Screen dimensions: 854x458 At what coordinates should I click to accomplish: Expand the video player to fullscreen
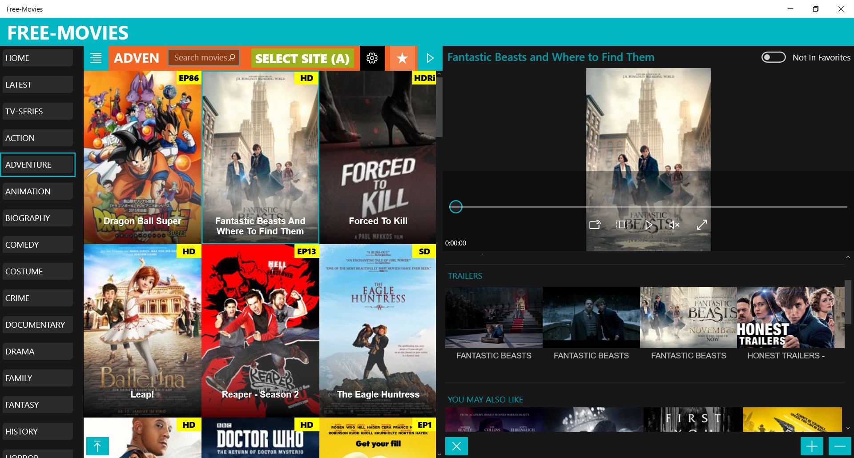click(701, 225)
